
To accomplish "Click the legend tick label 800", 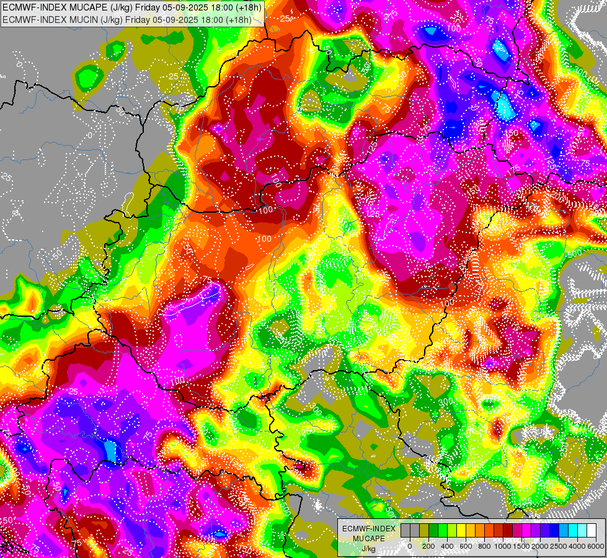I will coord(484,546).
